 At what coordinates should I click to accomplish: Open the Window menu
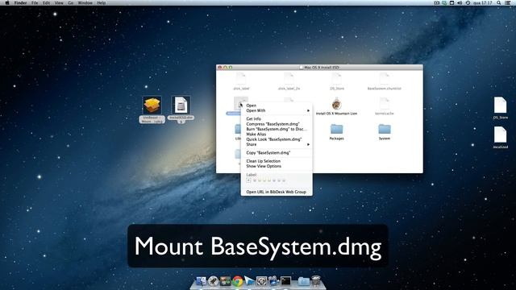point(85,2)
